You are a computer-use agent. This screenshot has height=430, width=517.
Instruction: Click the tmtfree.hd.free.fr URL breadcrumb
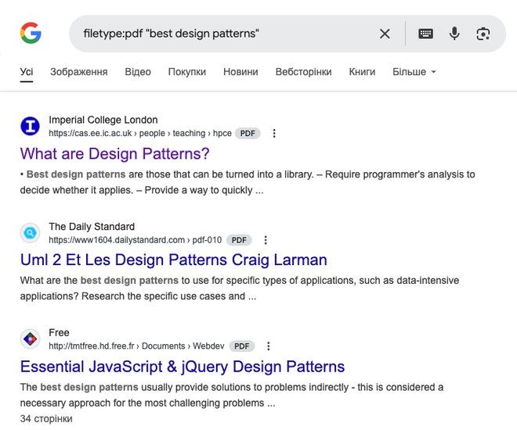pyautogui.click(x=136, y=346)
